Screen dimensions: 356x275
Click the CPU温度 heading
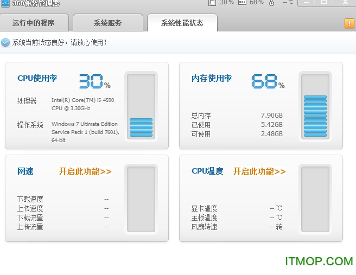207,171
